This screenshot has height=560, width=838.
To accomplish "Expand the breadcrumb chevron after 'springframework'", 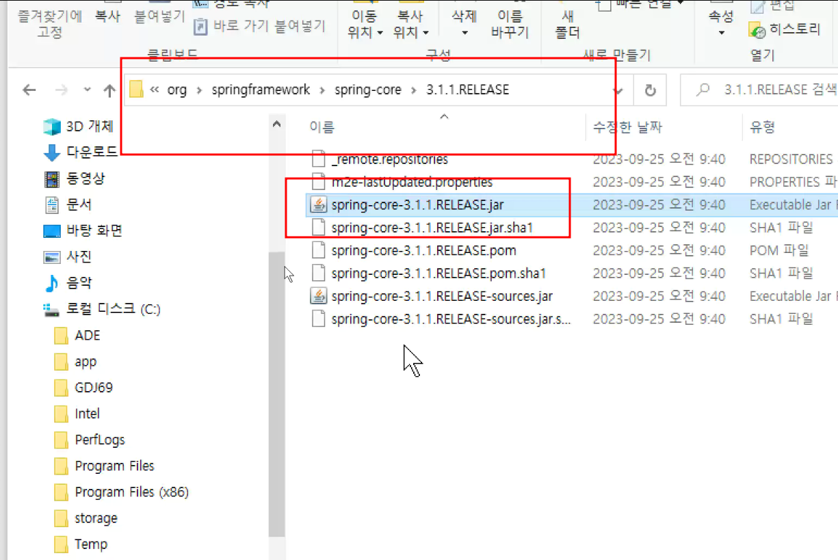I will tap(322, 90).
